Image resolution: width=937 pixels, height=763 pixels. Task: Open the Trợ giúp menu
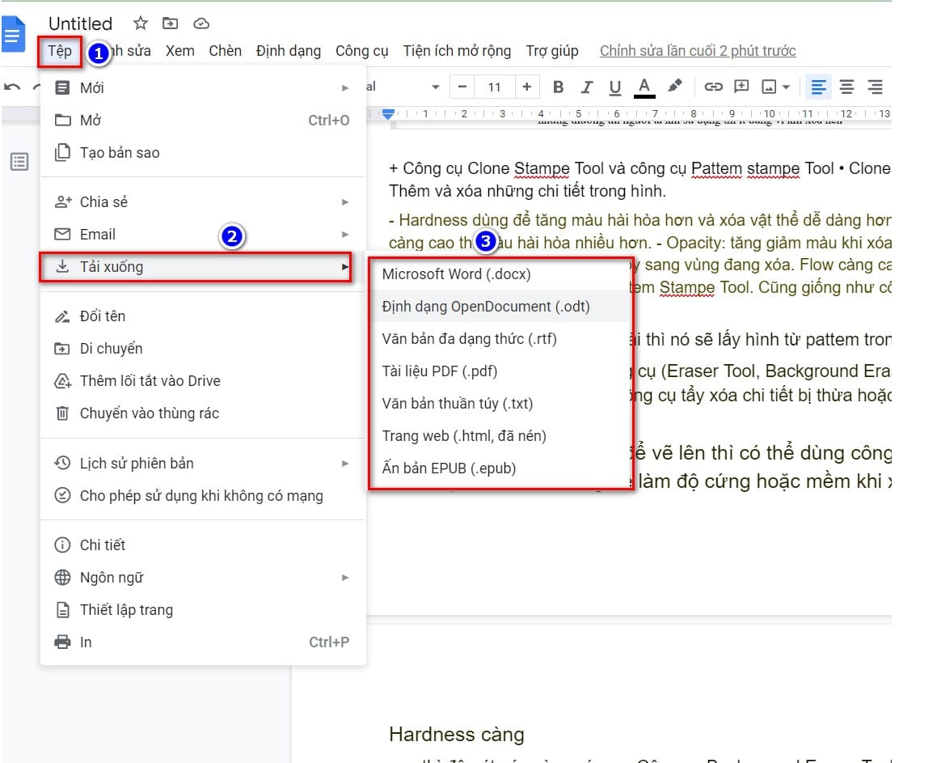coord(552,51)
